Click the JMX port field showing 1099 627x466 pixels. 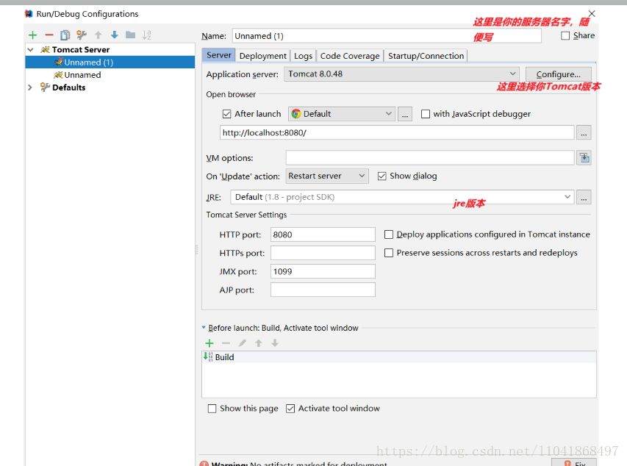click(323, 271)
